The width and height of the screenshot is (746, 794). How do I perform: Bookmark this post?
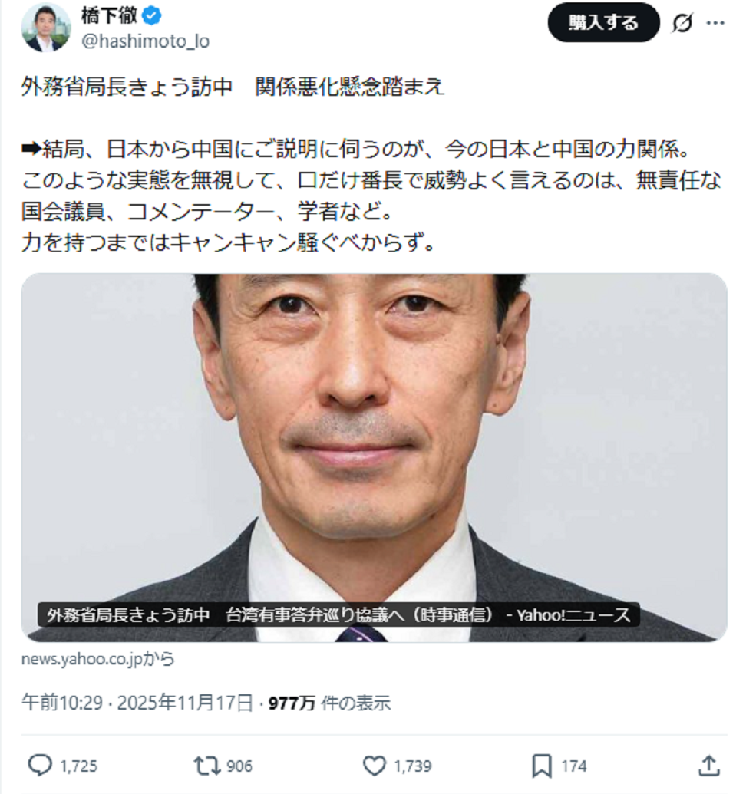click(541, 766)
